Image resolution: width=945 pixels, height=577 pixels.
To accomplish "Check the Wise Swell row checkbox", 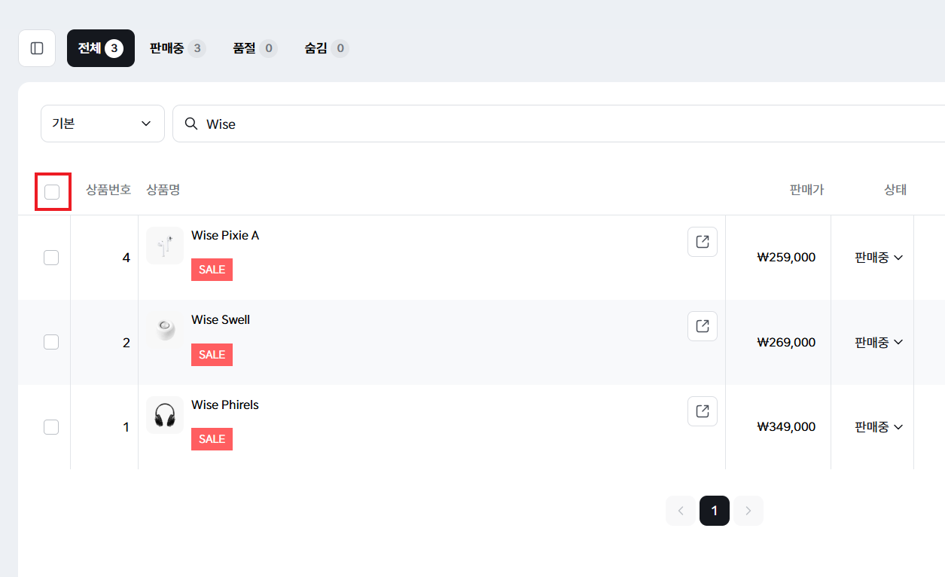I will click(x=51, y=342).
